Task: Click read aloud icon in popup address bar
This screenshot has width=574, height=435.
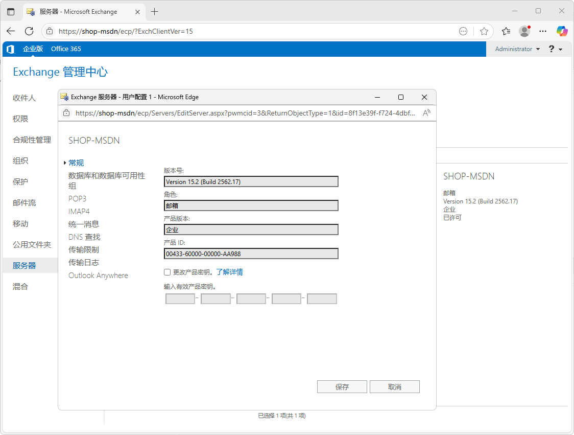Action: pos(426,113)
